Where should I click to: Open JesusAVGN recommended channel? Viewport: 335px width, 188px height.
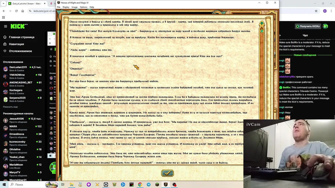tap(22, 120)
